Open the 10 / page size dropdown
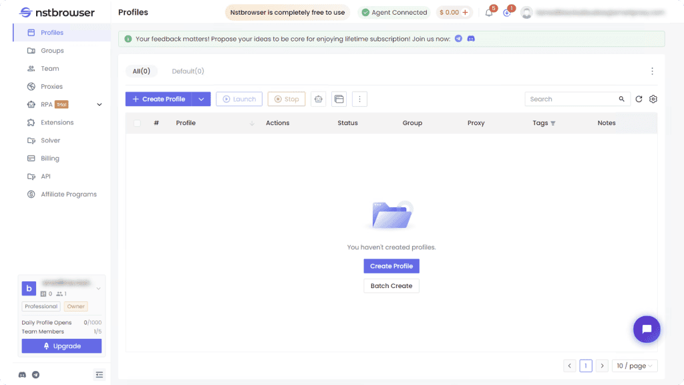This screenshot has height=385, width=684. click(x=635, y=366)
